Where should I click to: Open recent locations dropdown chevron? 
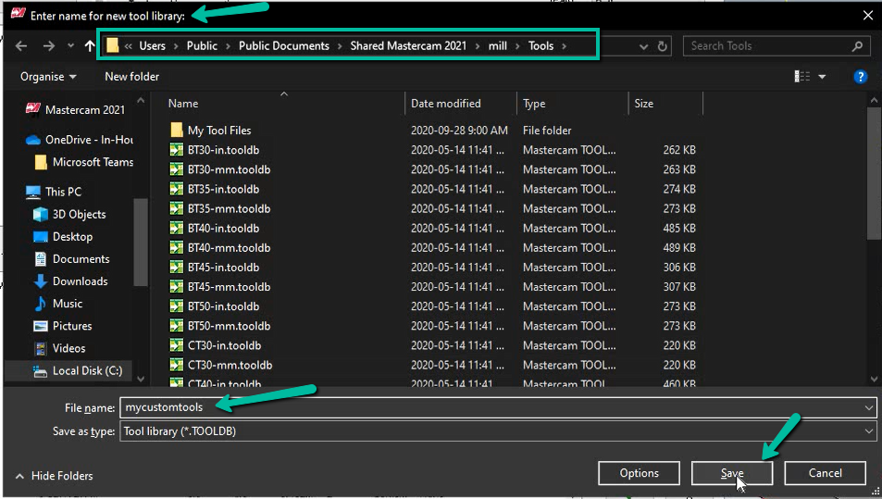coord(70,46)
